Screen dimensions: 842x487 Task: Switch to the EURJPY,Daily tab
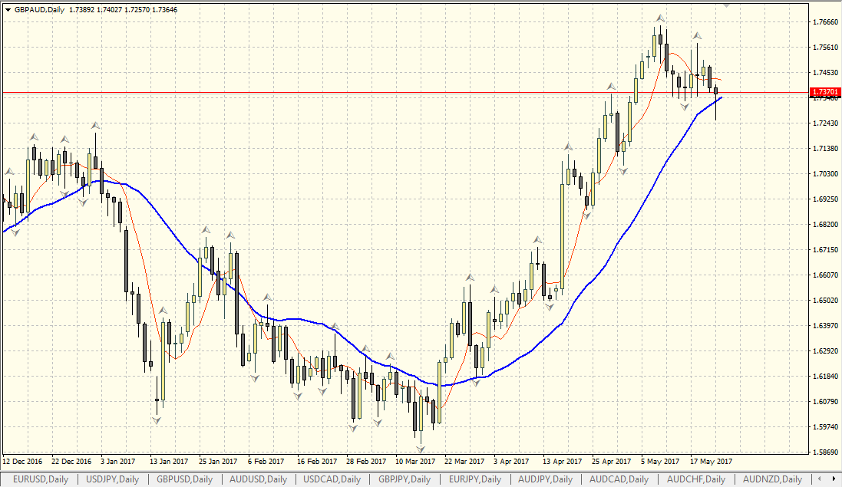pos(474,479)
